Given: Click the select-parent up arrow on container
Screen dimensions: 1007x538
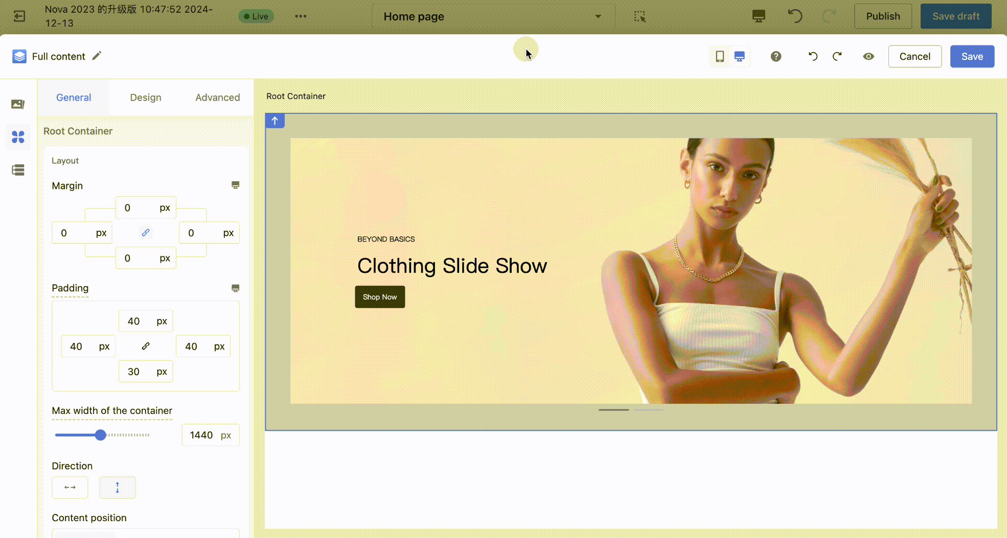Looking at the screenshot, I should (275, 121).
